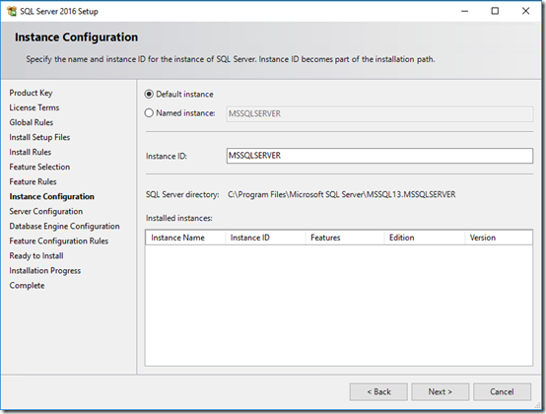Cancel the SQL Server setup
This screenshot has height=414, width=546.
point(502,391)
